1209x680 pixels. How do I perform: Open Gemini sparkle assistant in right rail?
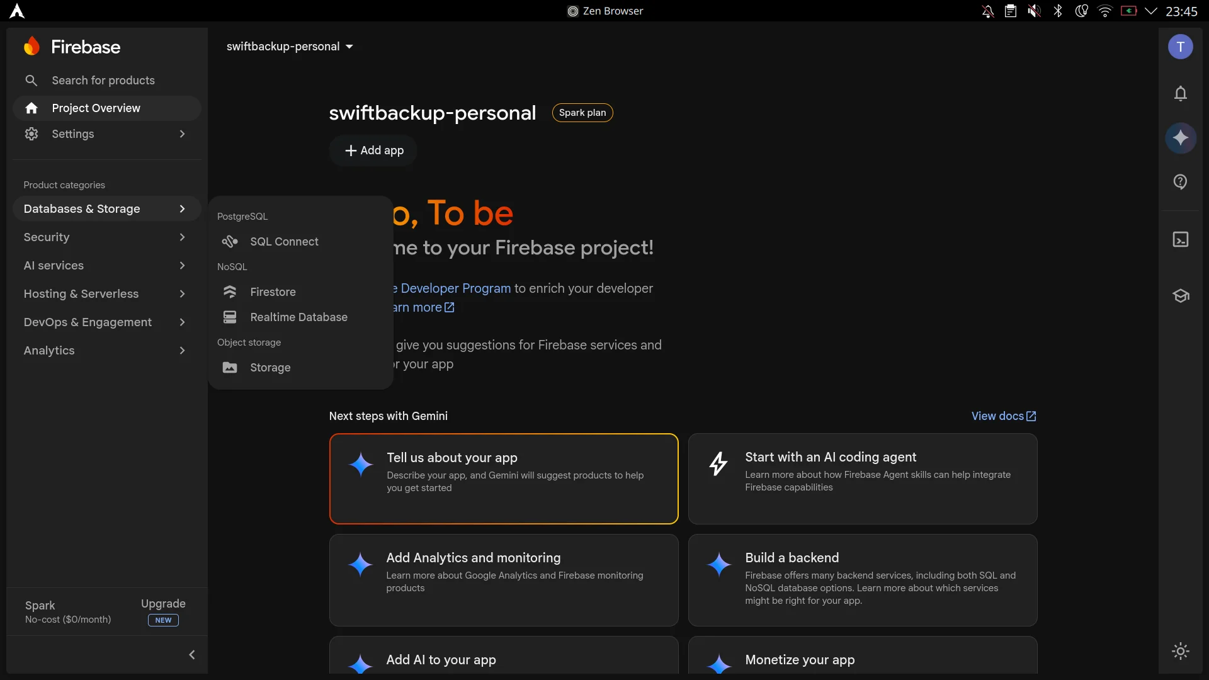1181,138
